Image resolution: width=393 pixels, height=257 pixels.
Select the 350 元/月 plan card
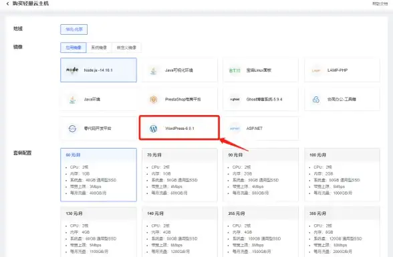(x=342, y=232)
